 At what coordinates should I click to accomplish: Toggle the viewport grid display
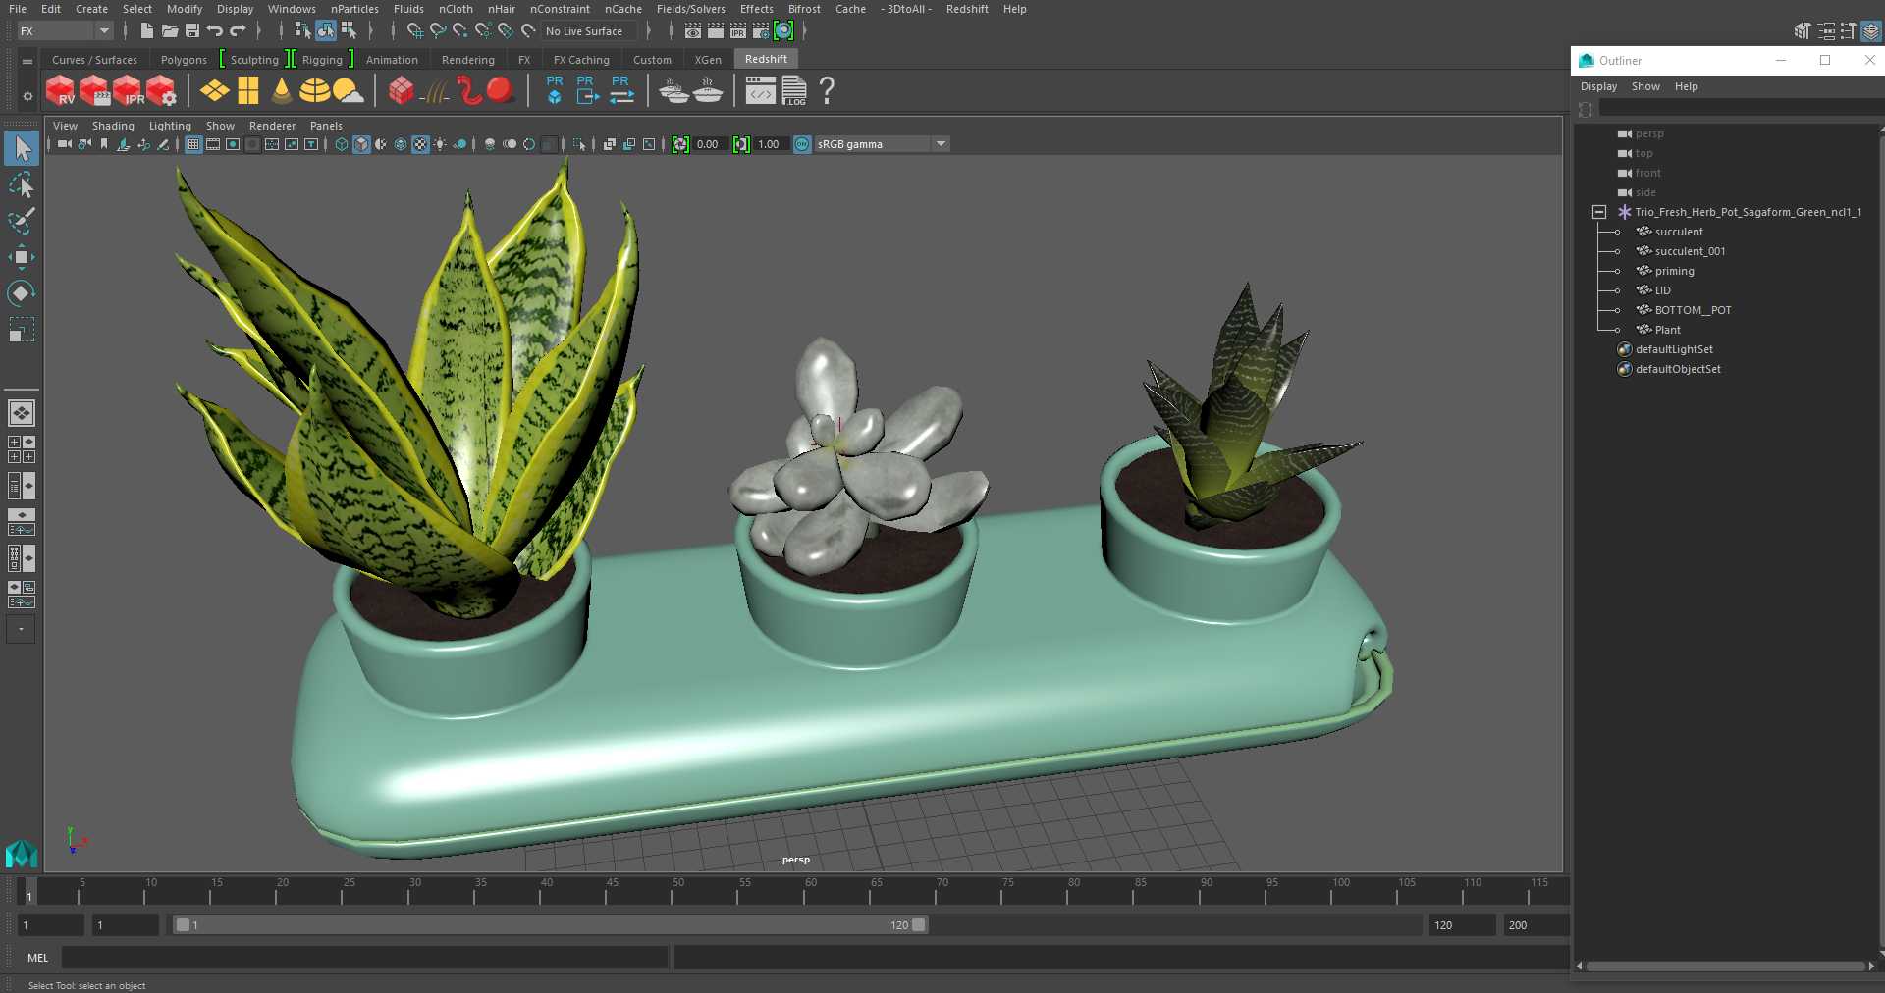point(193,144)
